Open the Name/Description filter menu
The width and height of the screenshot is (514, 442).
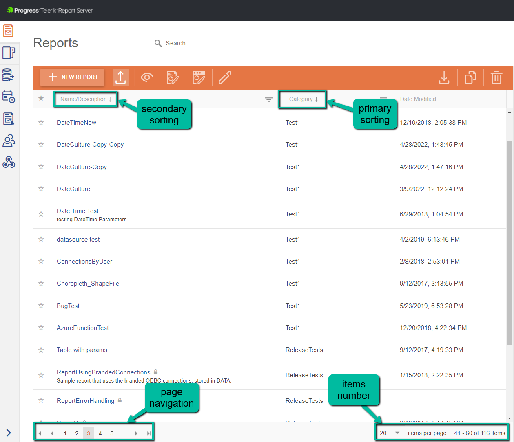click(x=268, y=99)
